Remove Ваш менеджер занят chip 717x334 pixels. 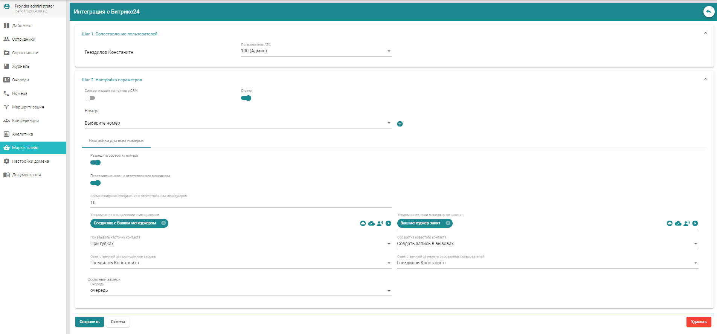click(448, 223)
